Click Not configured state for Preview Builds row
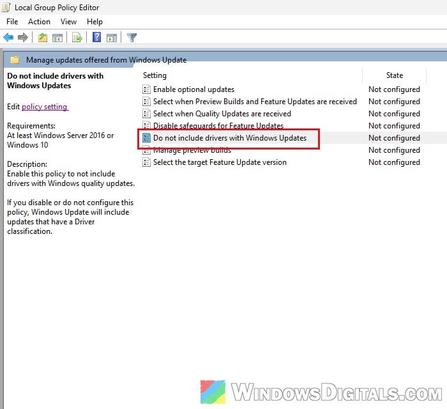447x409 pixels. click(394, 102)
